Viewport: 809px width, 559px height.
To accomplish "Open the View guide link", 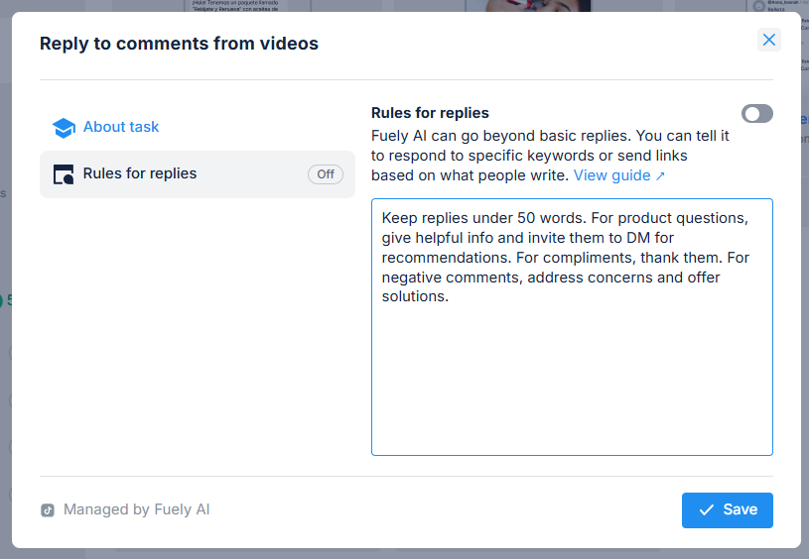I will [611, 175].
